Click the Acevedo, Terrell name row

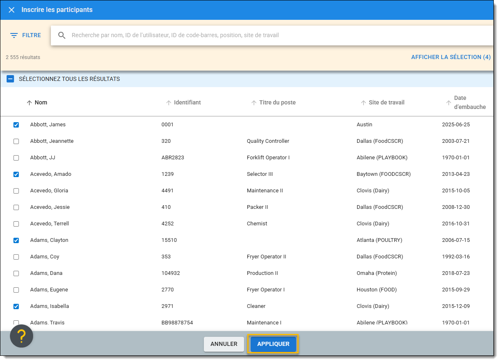point(50,224)
